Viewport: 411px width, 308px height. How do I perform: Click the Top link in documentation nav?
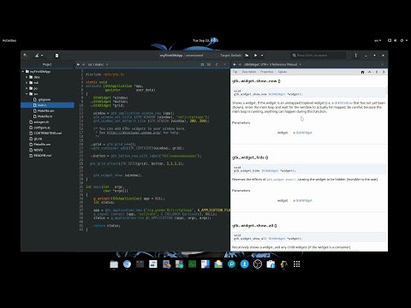pyautogui.click(x=235, y=72)
